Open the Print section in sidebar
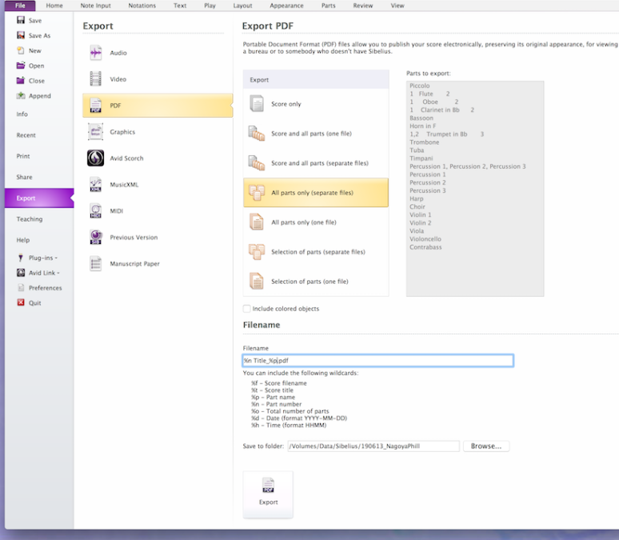619x540 pixels. [23, 156]
